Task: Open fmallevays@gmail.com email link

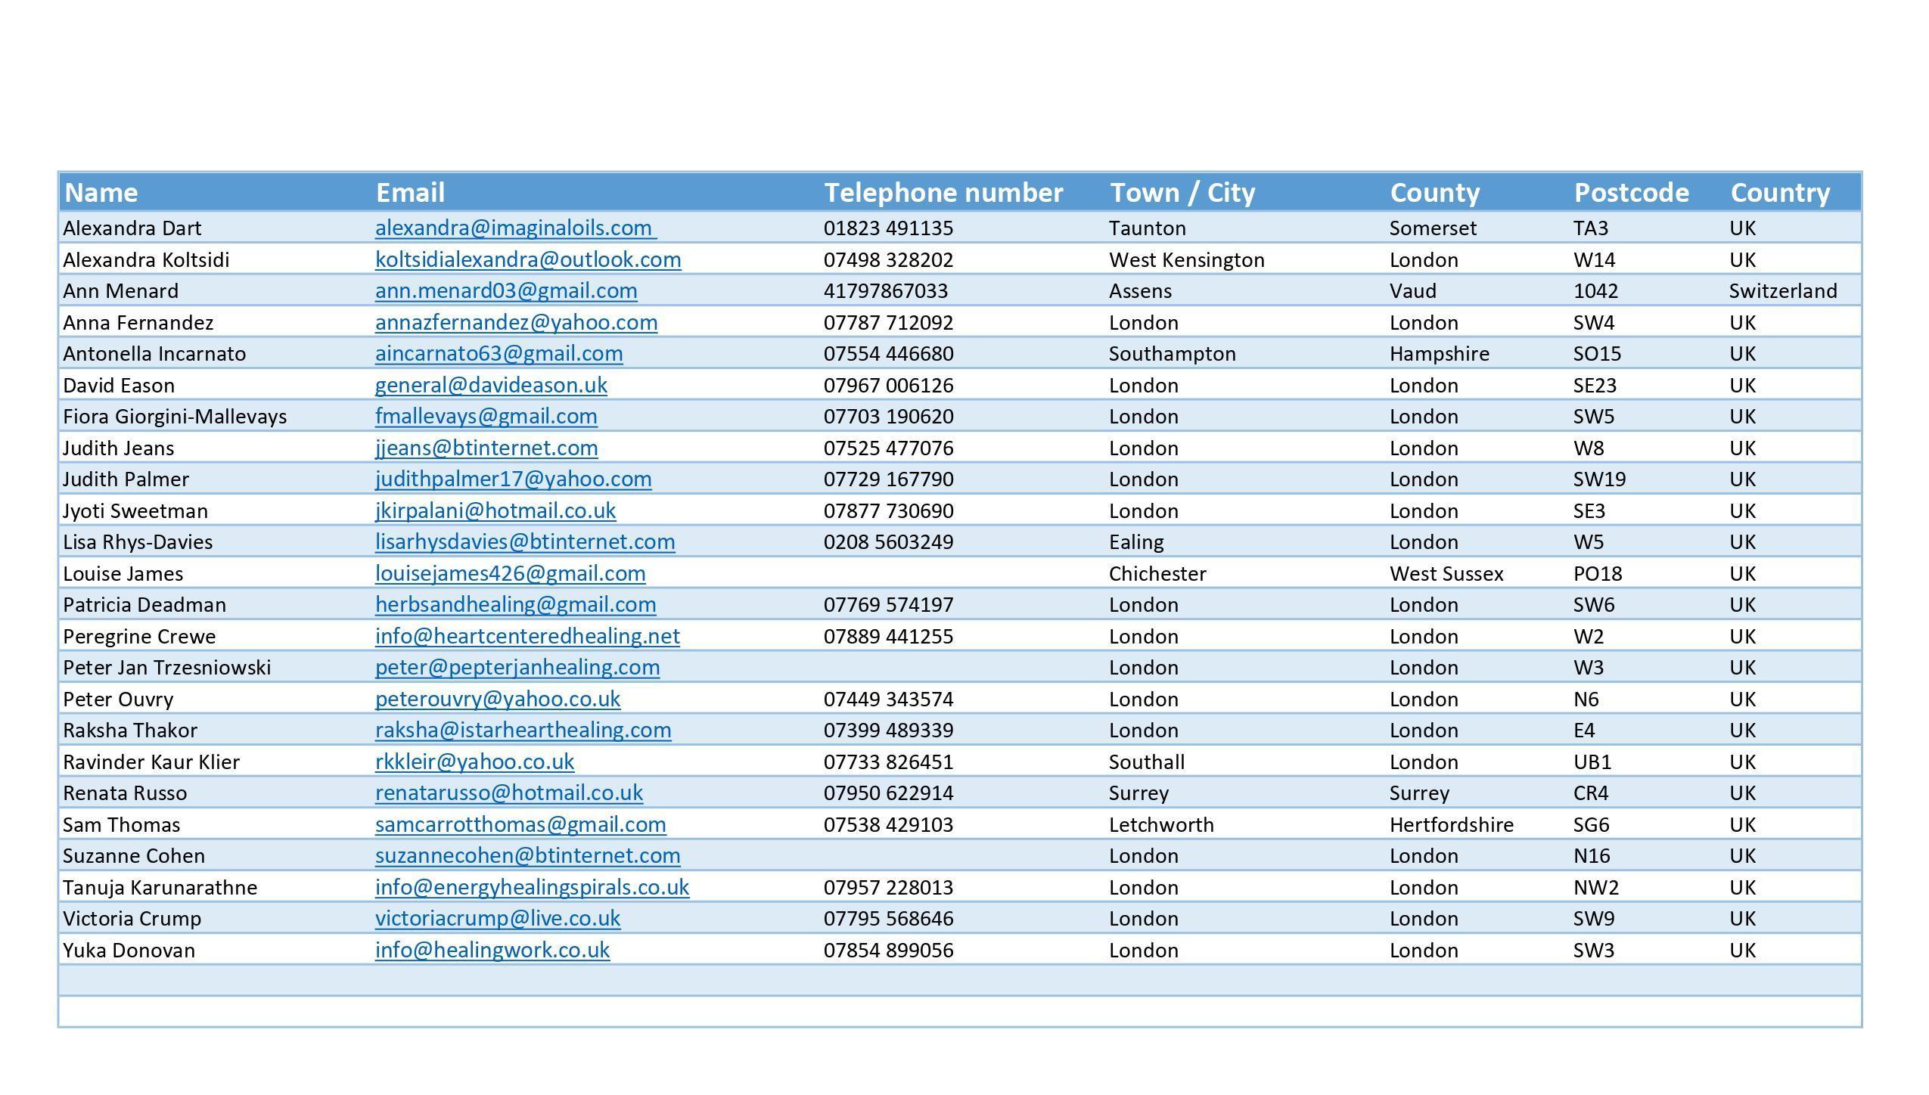Action: [486, 416]
